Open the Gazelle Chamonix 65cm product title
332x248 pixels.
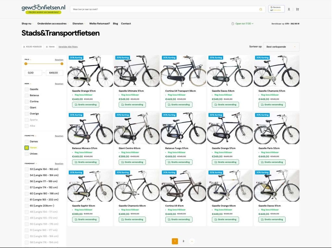[132, 206]
